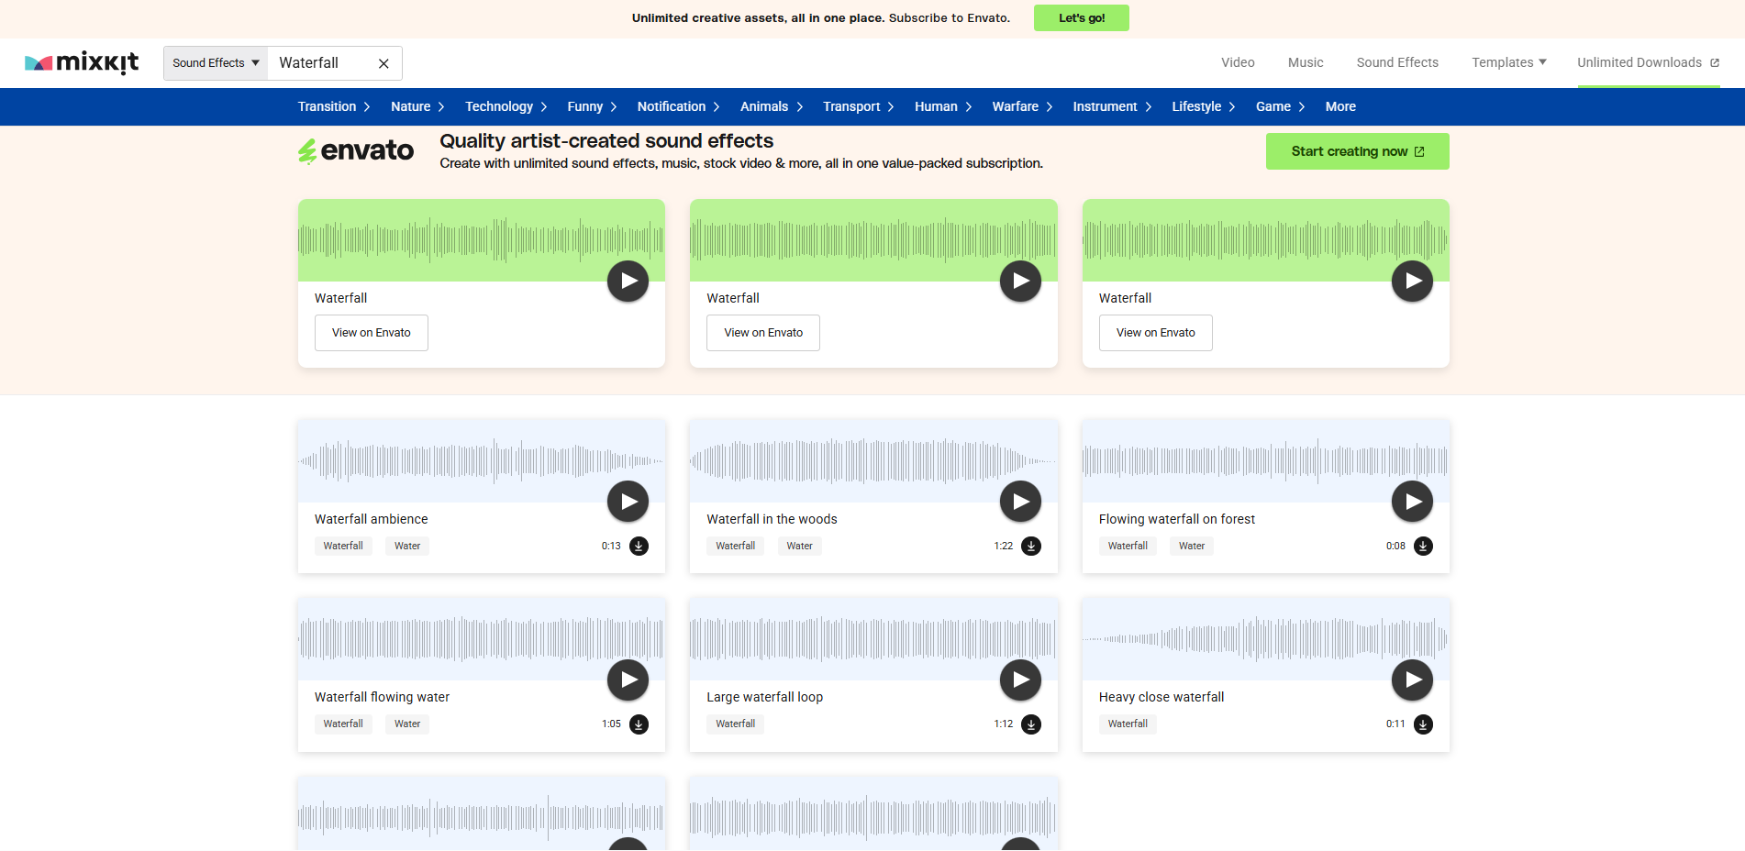Open the Sound Effects search filter dropdown
The image size is (1745, 851).
[214, 62]
